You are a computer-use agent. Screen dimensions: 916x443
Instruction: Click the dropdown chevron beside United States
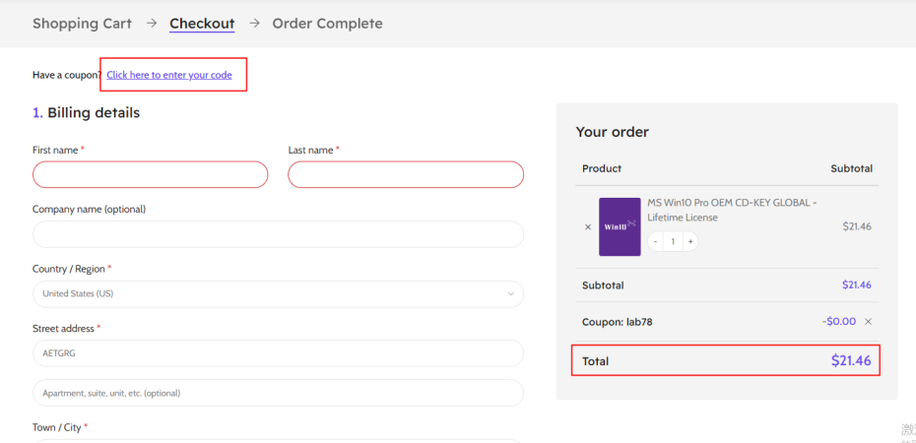click(510, 293)
